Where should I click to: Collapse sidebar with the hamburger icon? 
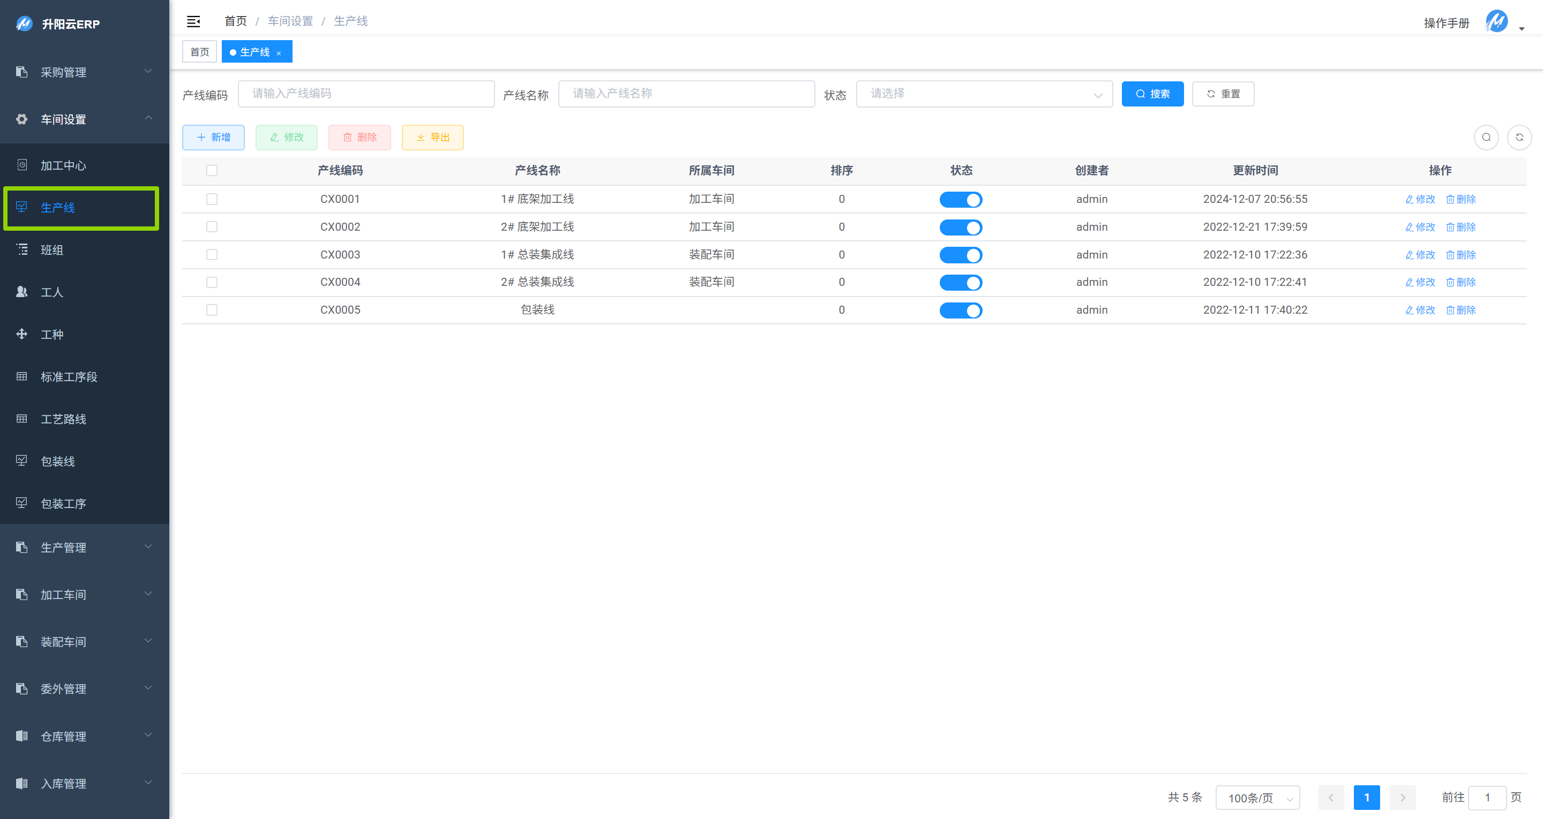click(x=193, y=21)
